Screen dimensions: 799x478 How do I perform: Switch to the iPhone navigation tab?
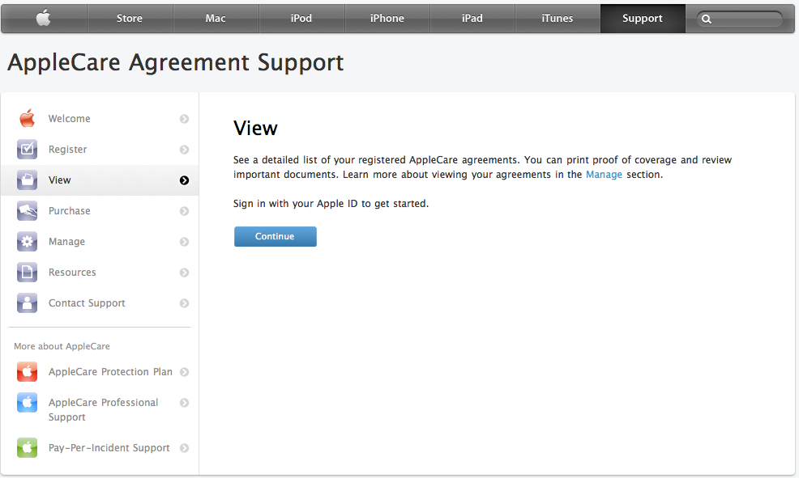[x=387, y=19]
